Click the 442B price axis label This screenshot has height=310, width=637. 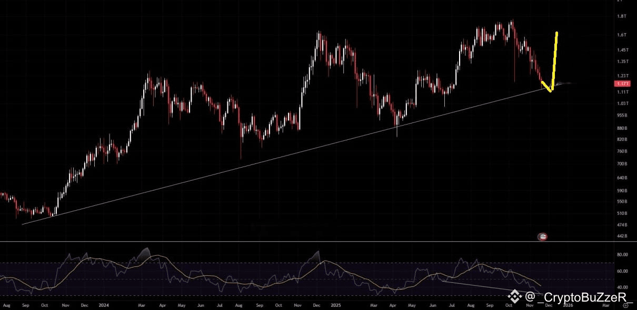tap(622, 236)
